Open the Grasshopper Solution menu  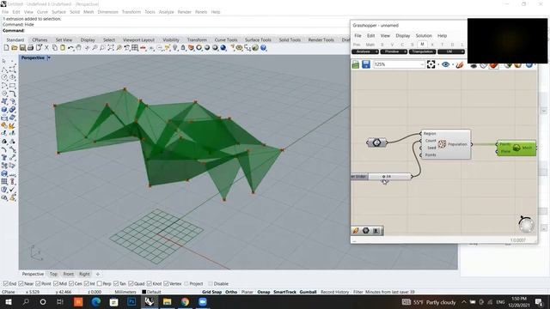[424, 36]
